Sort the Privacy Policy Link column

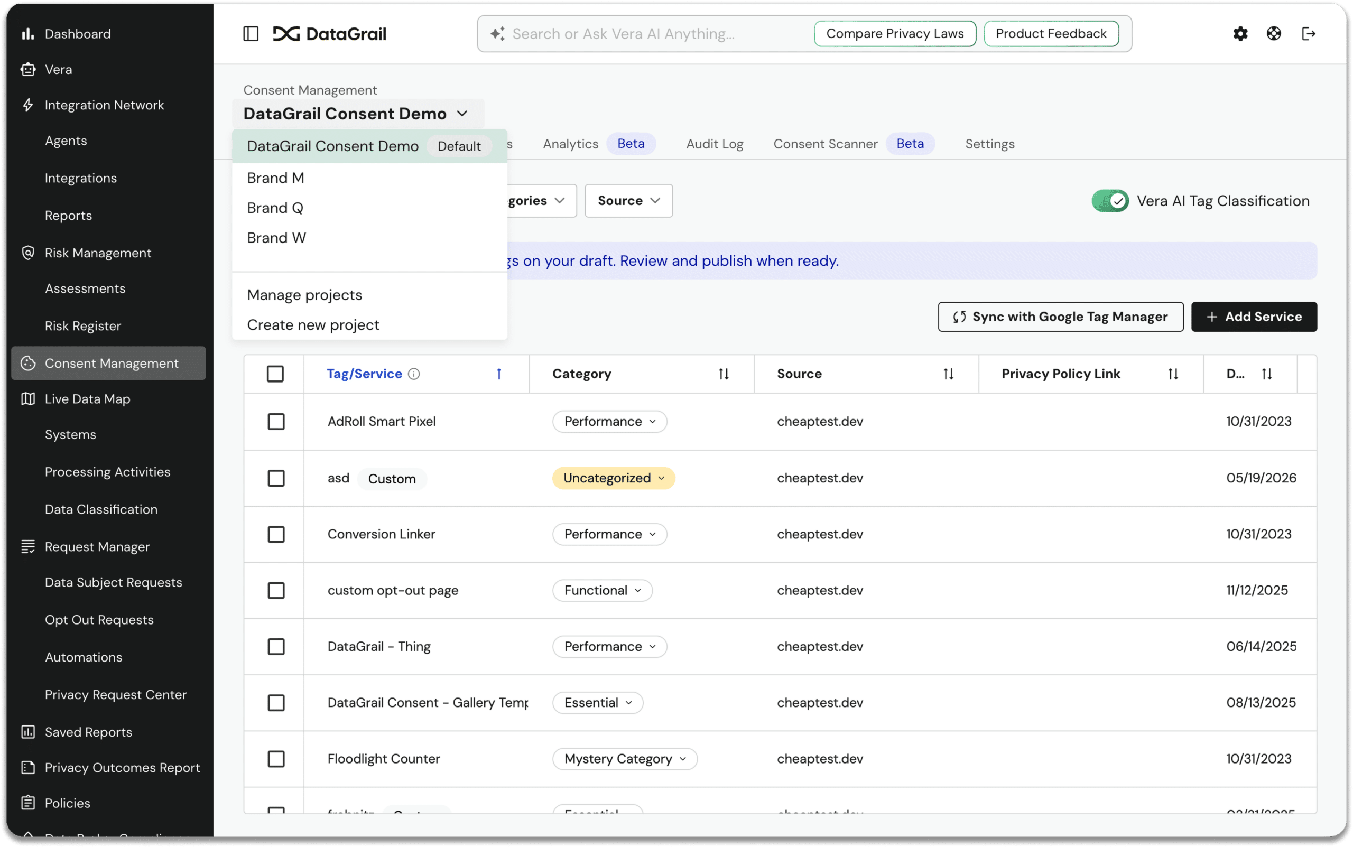pos(1173,374)
